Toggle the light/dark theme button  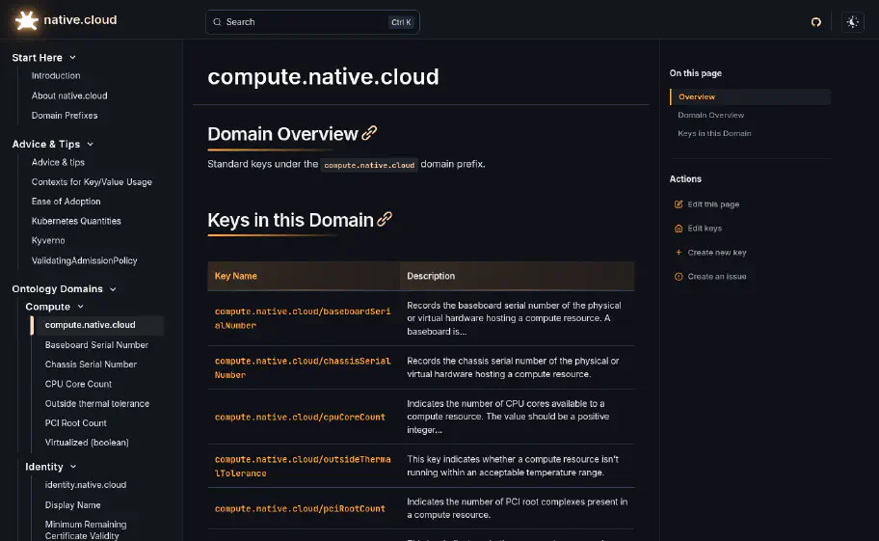tap(852, 22)
